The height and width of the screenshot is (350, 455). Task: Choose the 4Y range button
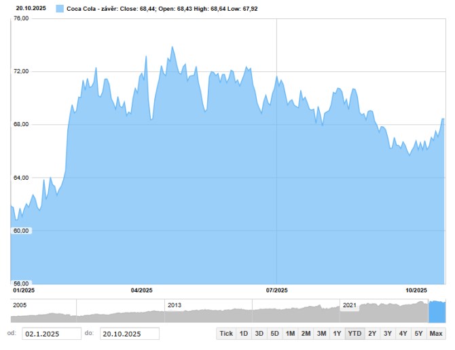(403, 333)
